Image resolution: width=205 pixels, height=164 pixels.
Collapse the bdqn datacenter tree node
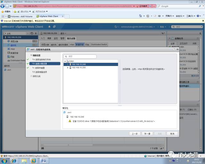(x=65, y=61)
